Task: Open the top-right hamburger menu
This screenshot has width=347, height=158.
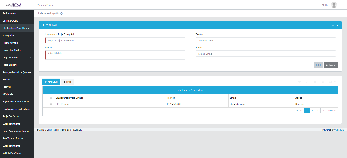Action: 342,5
